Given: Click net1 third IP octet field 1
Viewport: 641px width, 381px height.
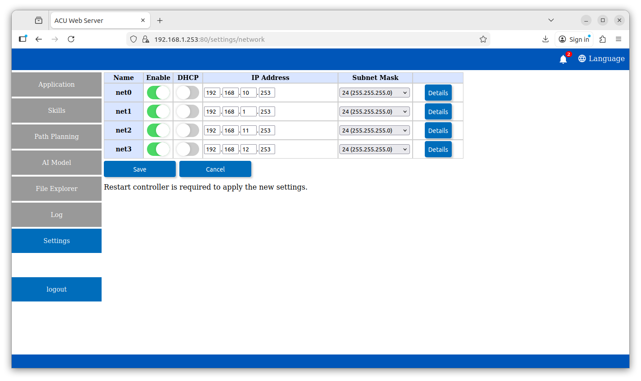Looking at the screenshot, I should click(x=249, y=111).
